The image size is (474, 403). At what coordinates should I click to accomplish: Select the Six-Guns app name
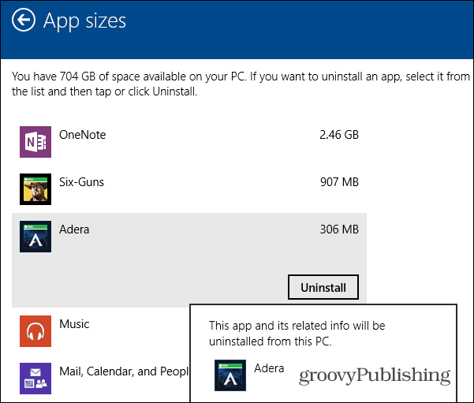point(81,182)
